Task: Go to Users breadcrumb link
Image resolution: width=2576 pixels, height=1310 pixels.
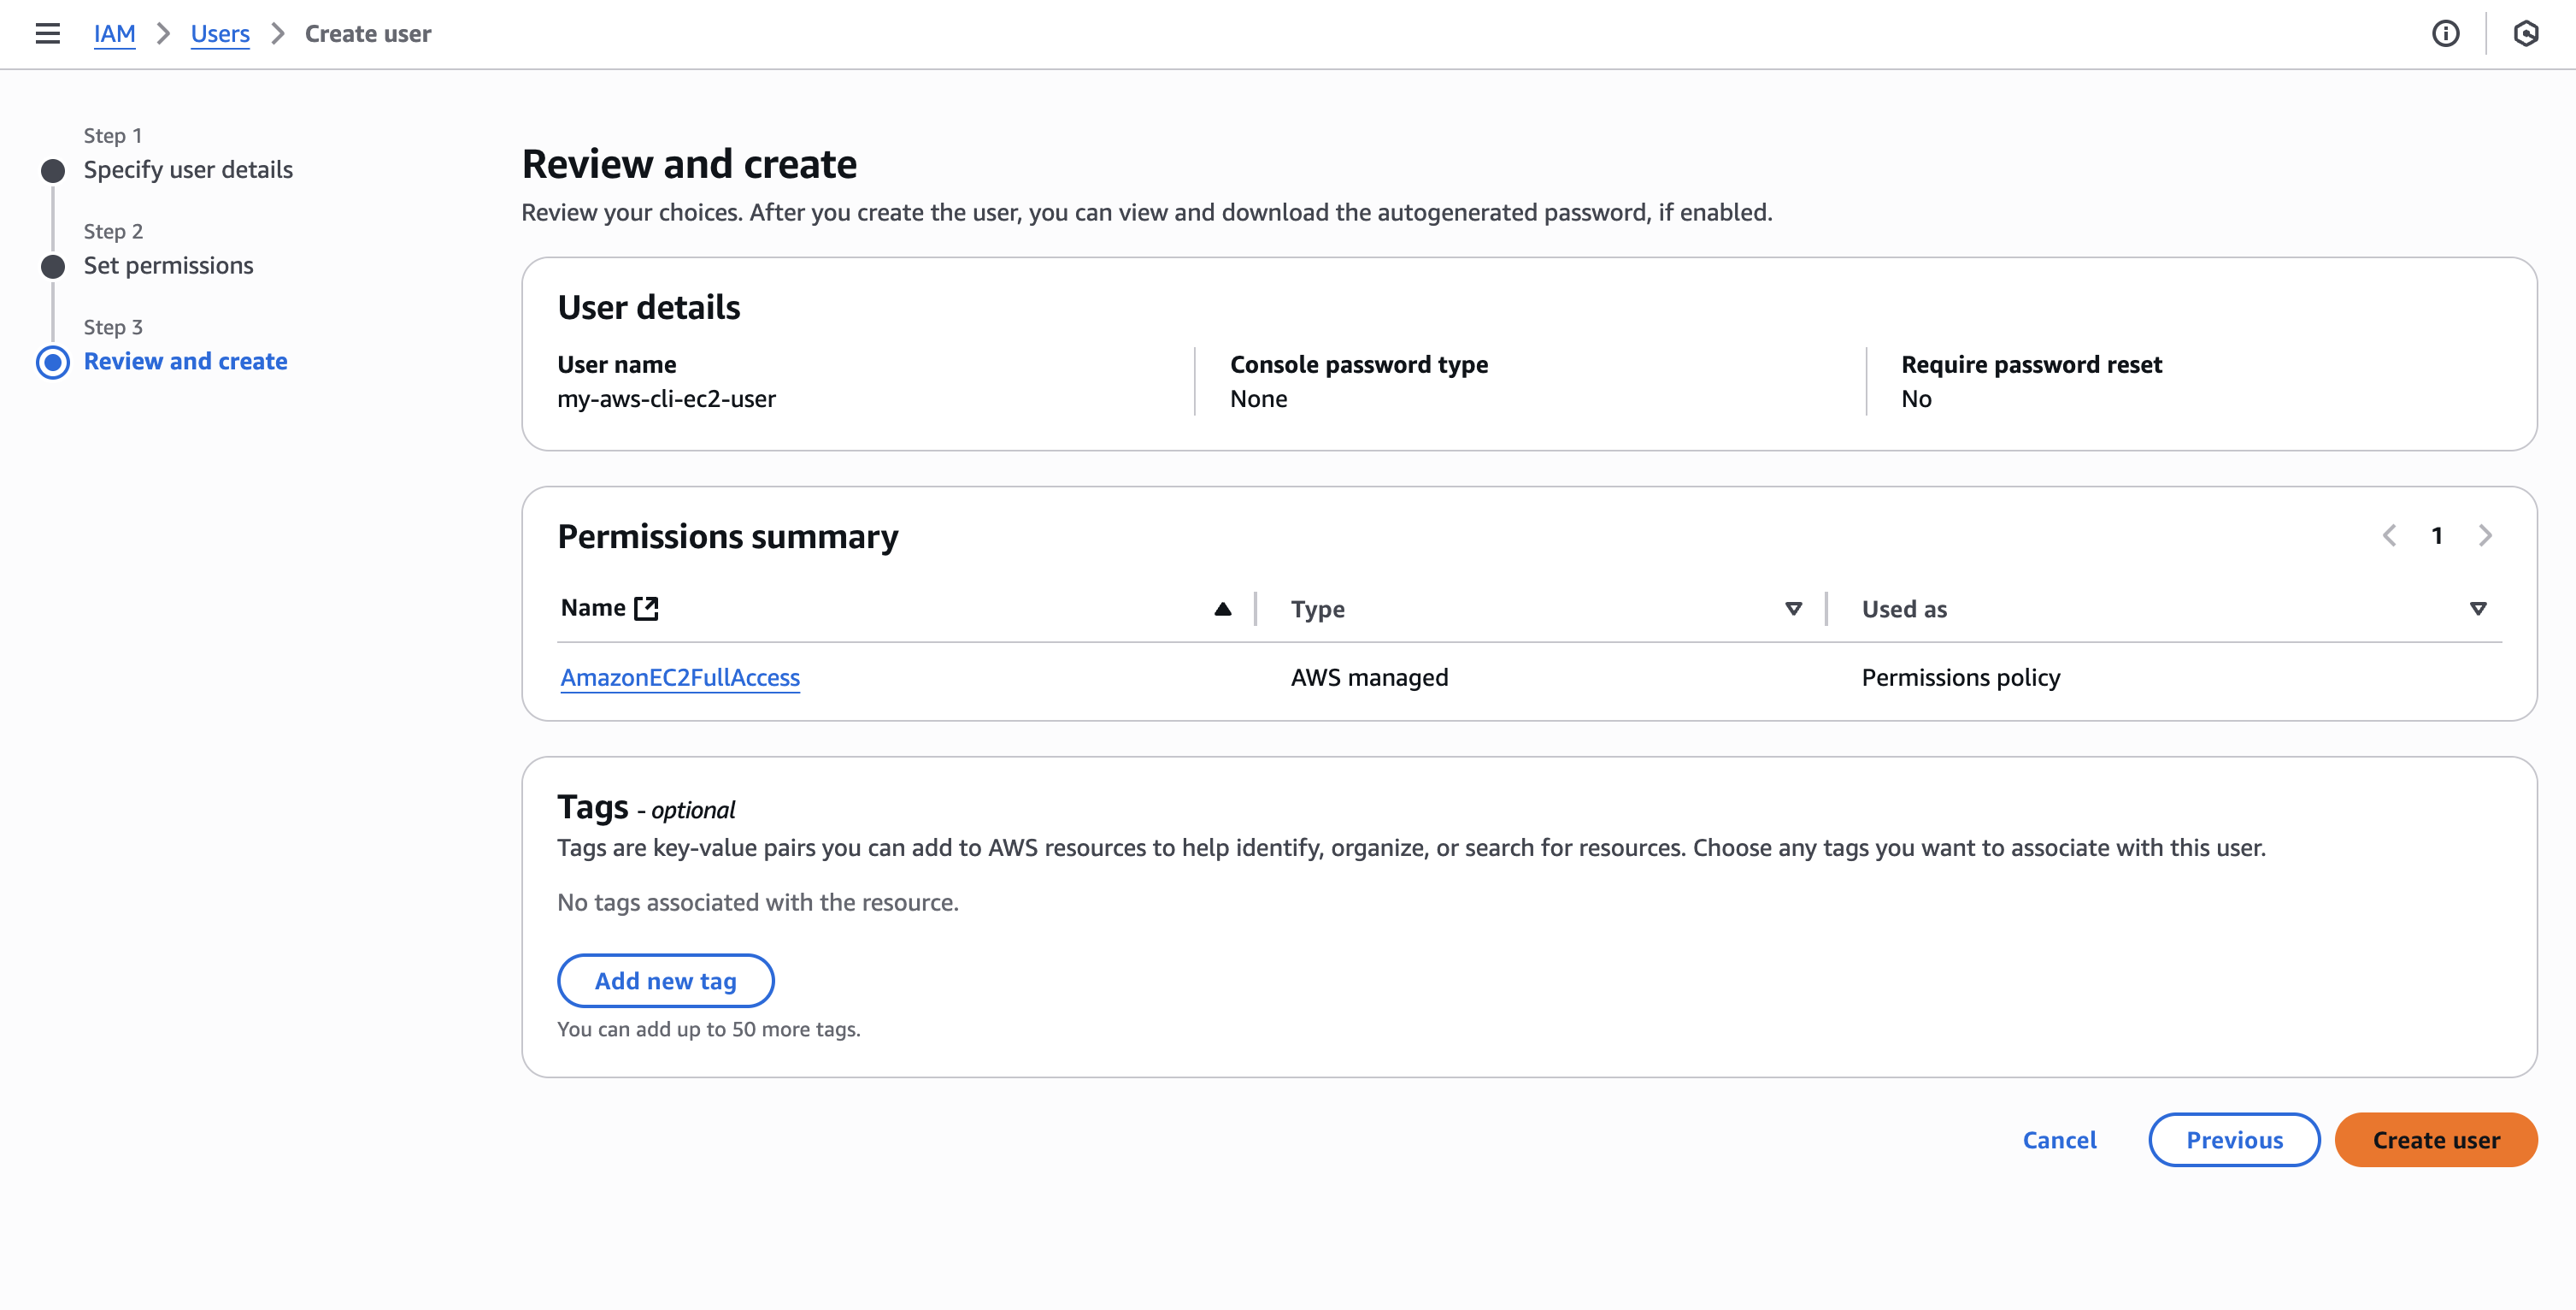Action: click(220, 33)
